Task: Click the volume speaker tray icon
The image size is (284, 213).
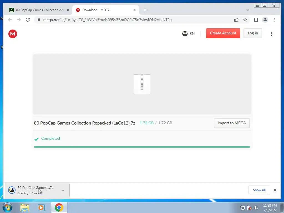Action: tap(256, 208)
